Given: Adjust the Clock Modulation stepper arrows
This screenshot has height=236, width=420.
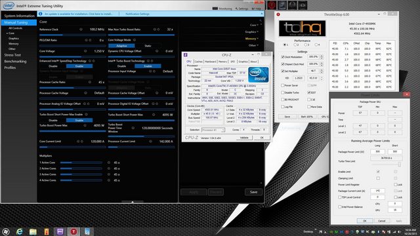Looking at the screenshot, I should pos(322,57).
